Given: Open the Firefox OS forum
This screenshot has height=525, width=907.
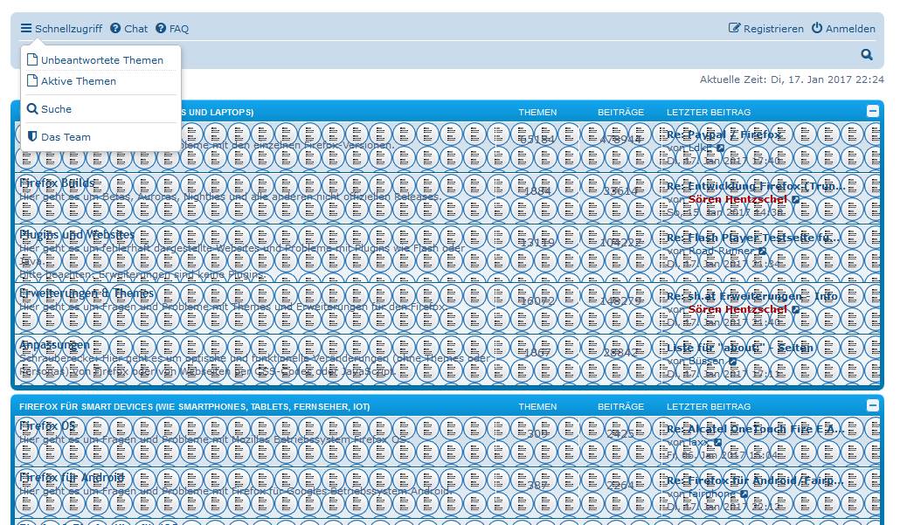Looking at the screenshot, I should click(47, 425).
